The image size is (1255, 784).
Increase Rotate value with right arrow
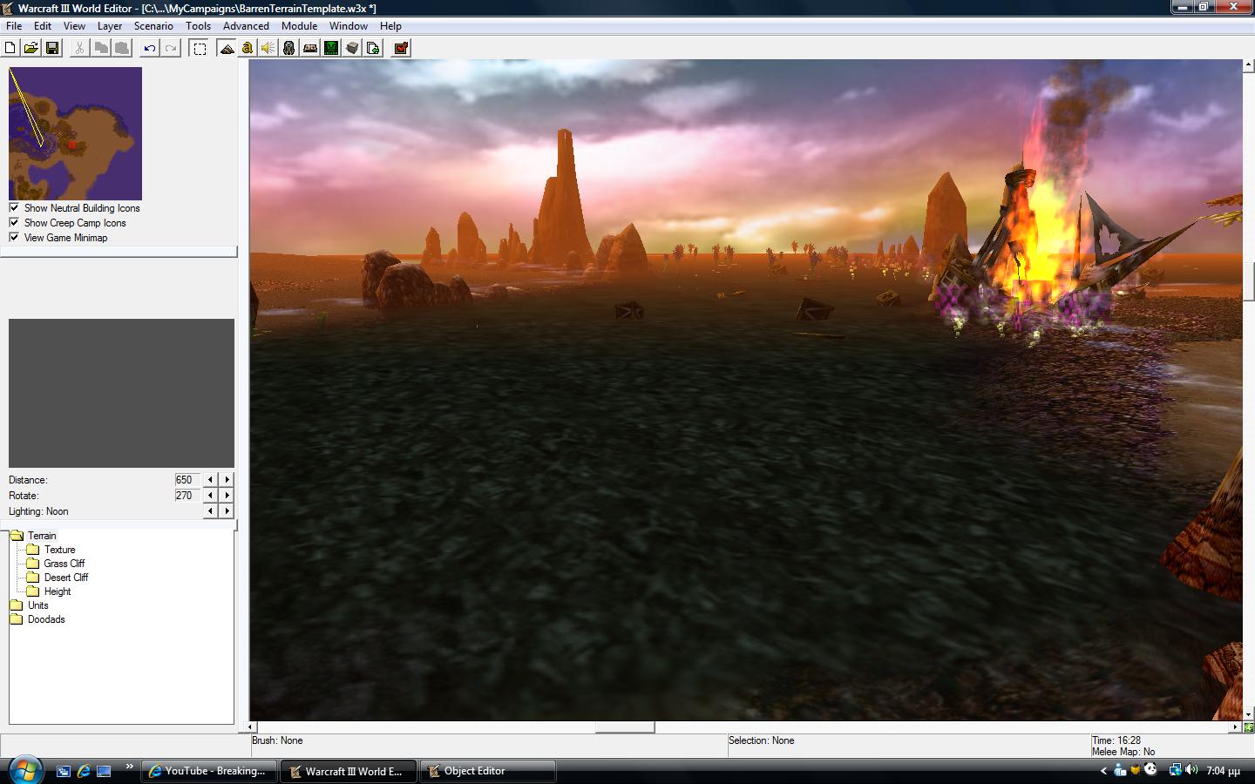pyautogui.click(x=227, y=496)
